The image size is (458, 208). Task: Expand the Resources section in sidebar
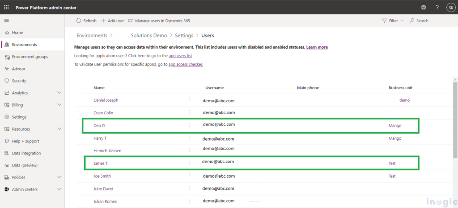coord(59,129)
